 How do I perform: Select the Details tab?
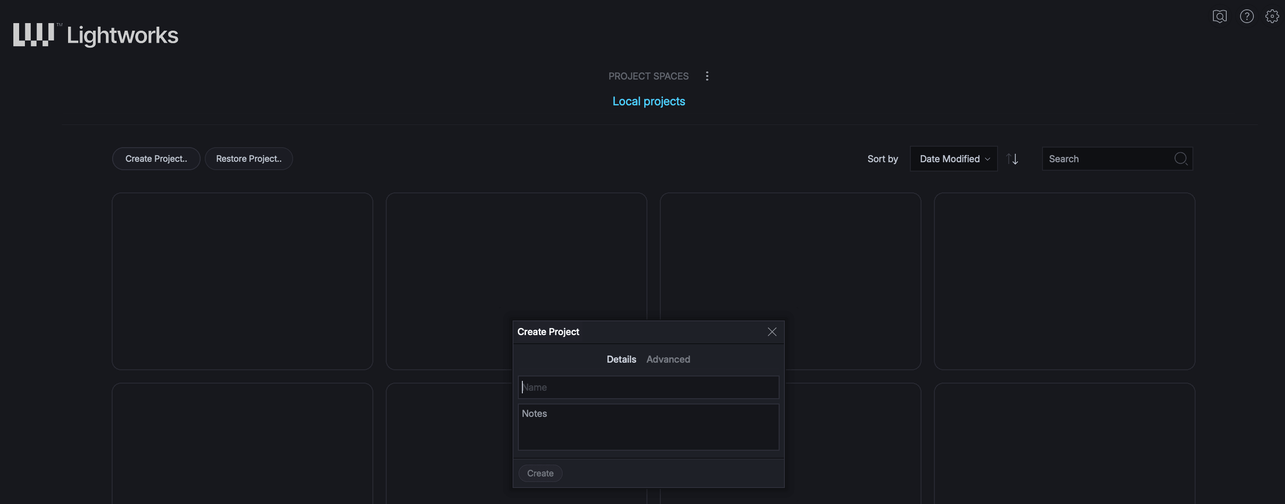[x=621, y=360]
